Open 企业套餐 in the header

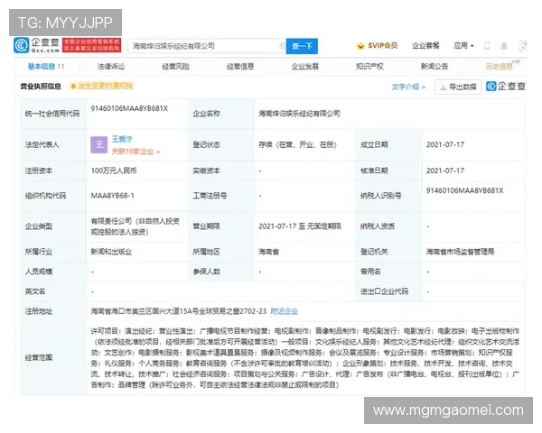coord(425,46)
